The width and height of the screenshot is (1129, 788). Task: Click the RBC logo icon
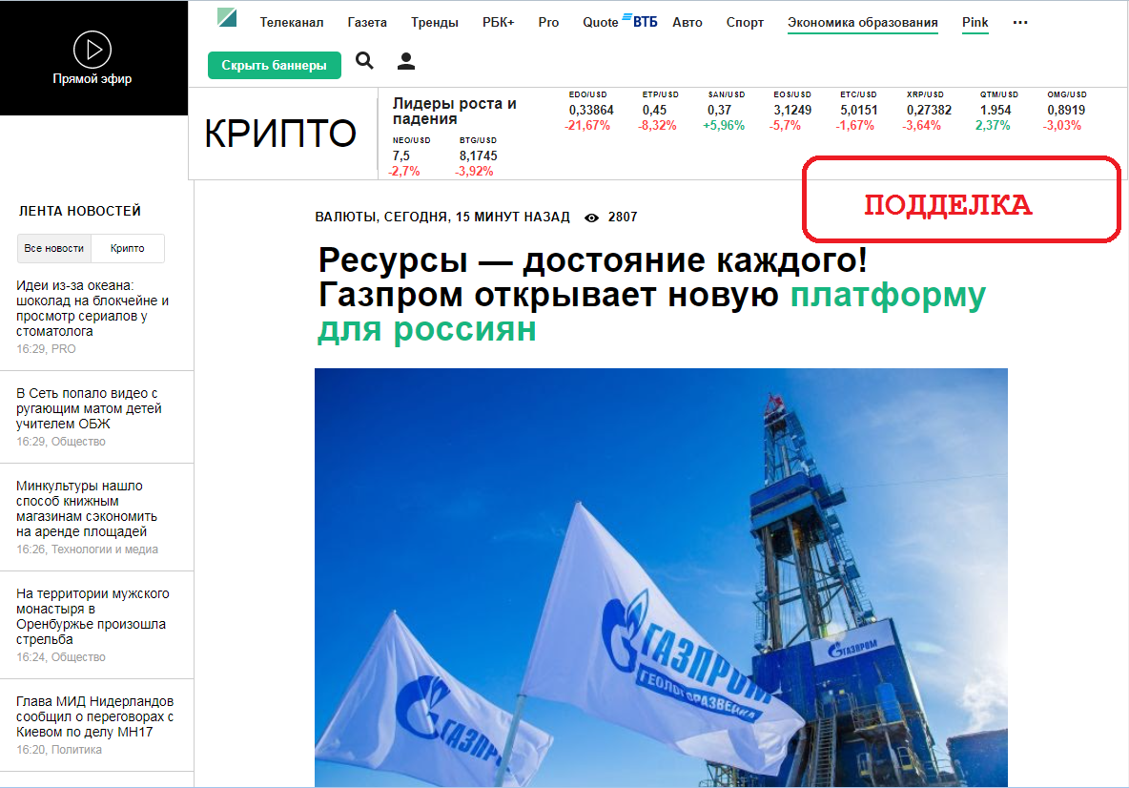point(227,18)
